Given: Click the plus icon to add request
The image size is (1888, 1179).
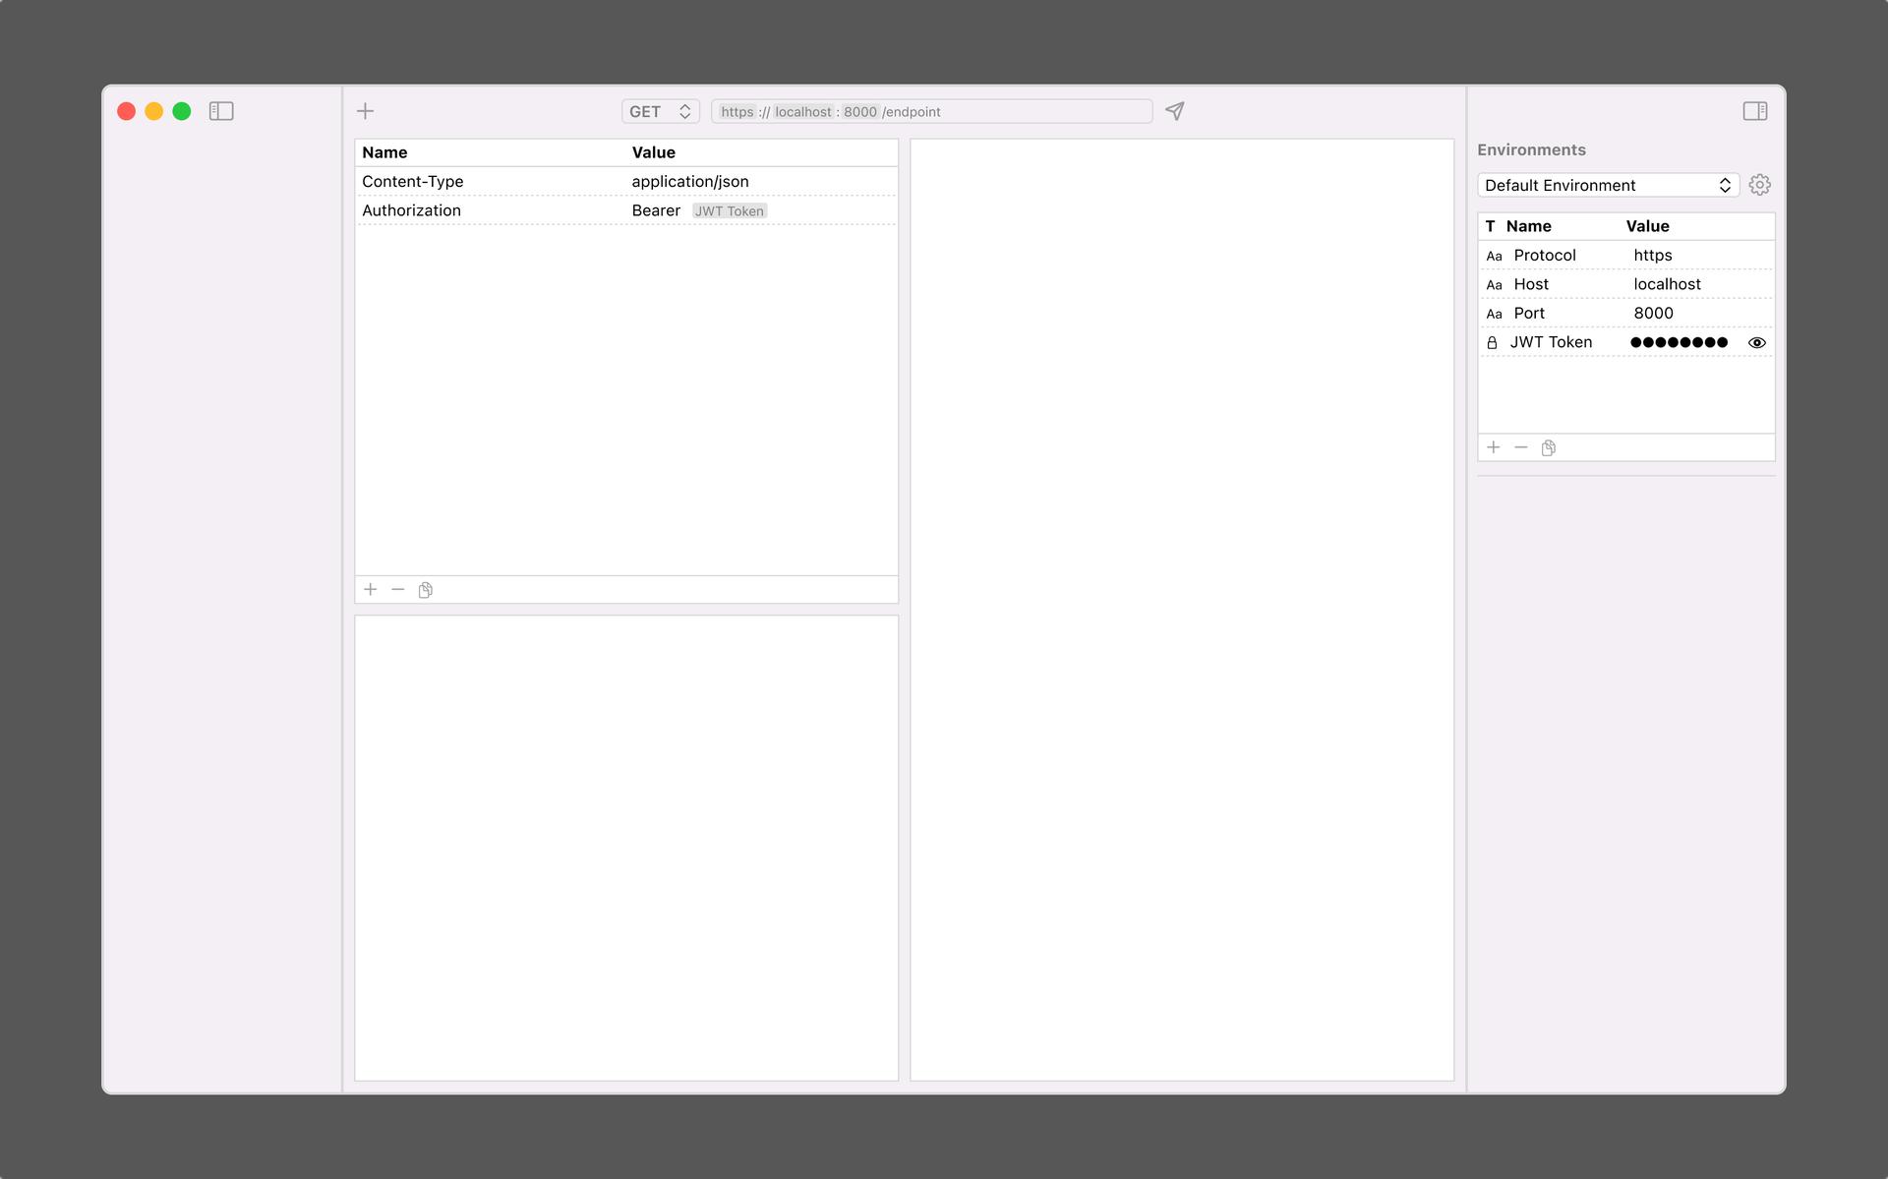Looking at the screenshot, I should pos(365,111).
